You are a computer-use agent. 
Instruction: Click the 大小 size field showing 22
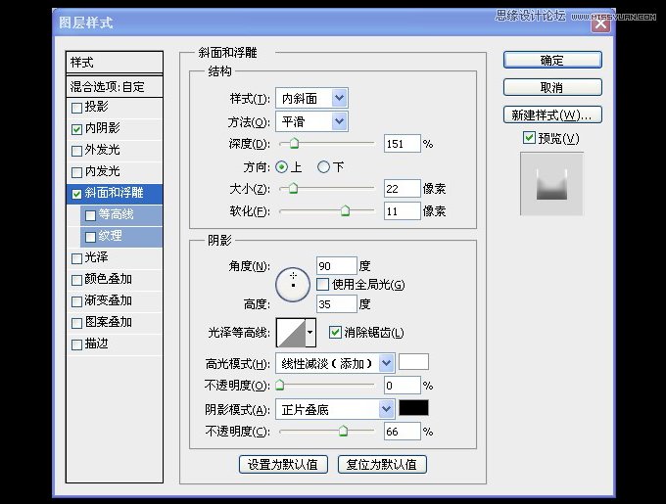point(402,188)
